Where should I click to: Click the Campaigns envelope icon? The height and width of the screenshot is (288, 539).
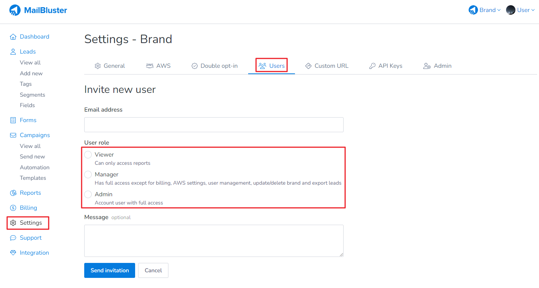13,135
